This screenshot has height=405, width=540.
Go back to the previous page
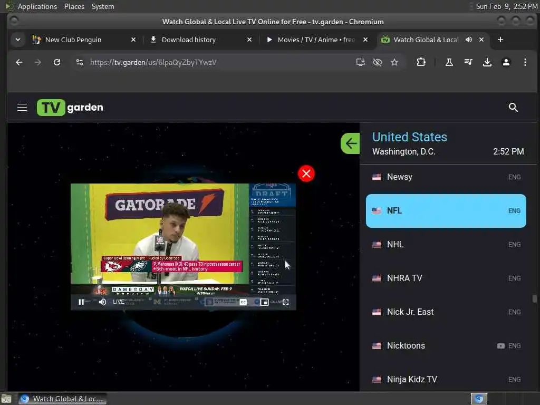click(x=20, y=62)
